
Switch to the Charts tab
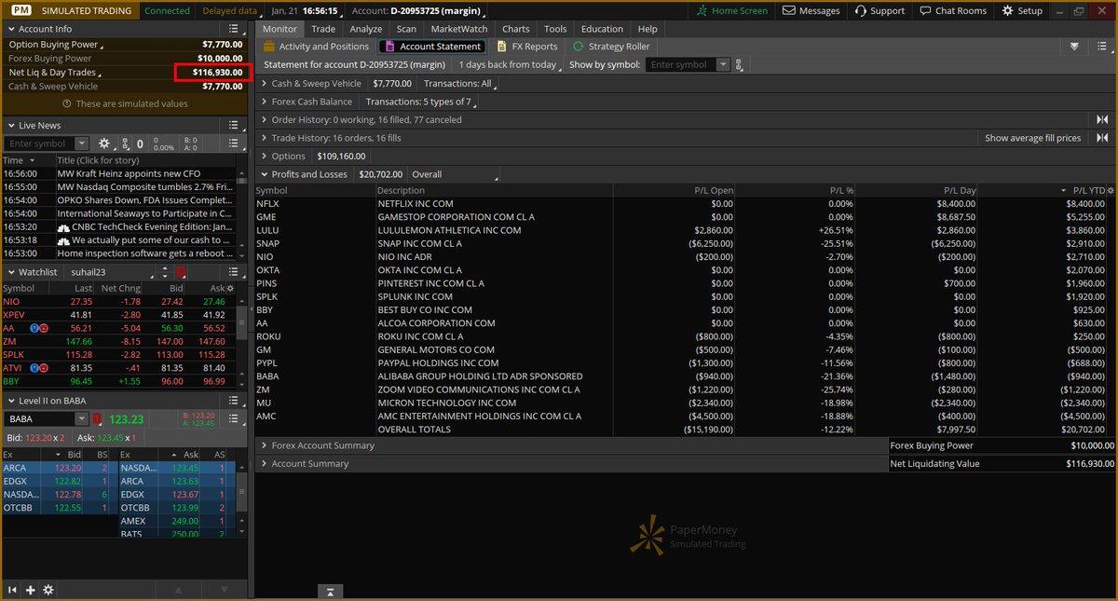click(515, 29)
